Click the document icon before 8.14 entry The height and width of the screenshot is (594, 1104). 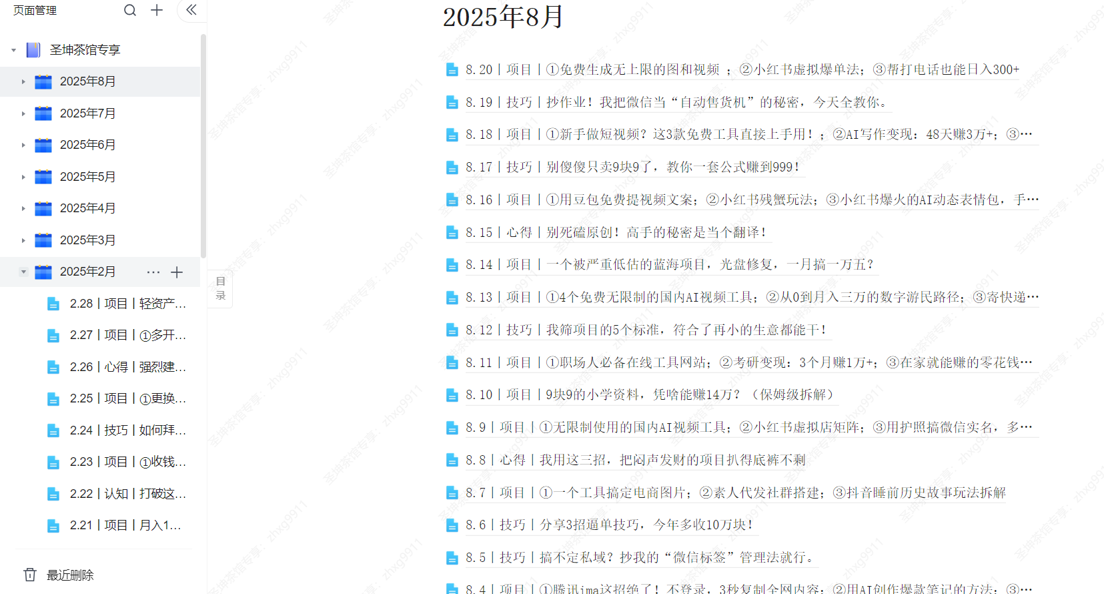(452, 265)
